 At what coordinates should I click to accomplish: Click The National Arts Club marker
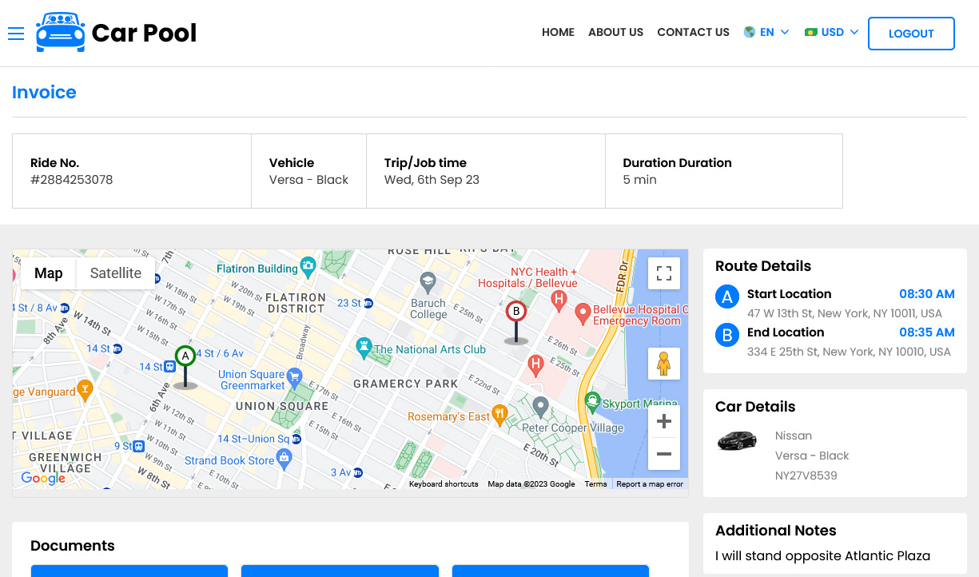coord(364,348)
